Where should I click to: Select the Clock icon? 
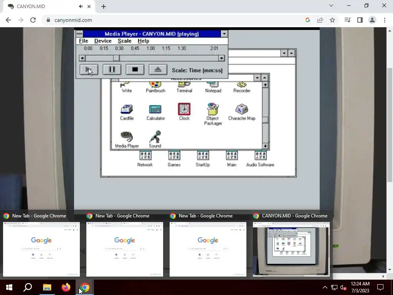[184, 112]
